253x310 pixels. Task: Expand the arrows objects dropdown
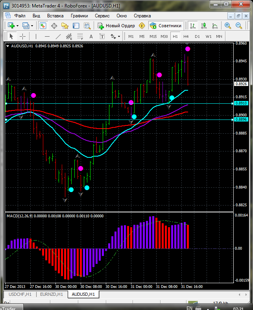(x=118, y=36)
